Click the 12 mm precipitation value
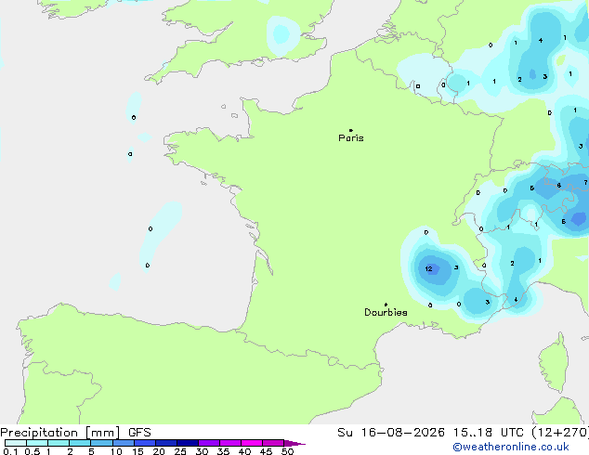 point(428,268)
